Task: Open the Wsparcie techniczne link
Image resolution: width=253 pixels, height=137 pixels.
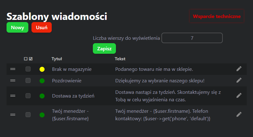Action: [x=217, y=16]
